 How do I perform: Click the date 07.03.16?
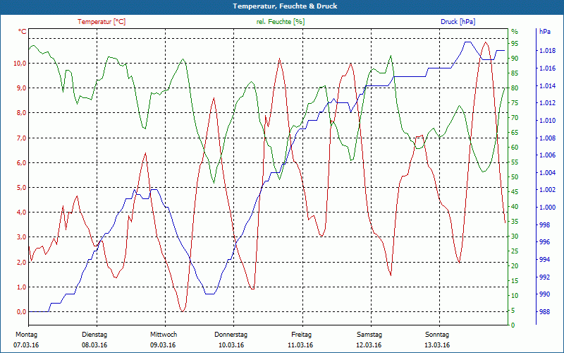point(26,345)
